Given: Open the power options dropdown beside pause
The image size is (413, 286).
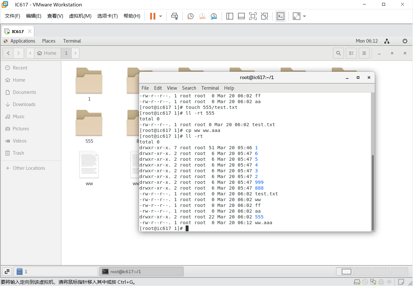Looking at the screenshot, I should [161, 16].
